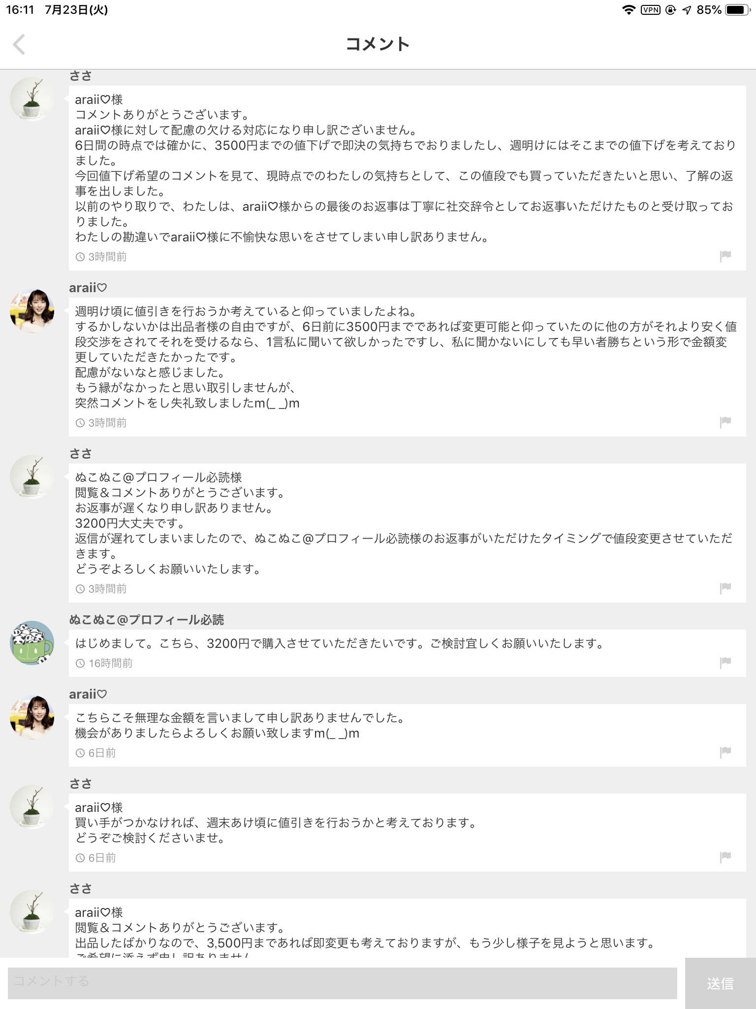The height and width of the screenshot is (1009, 756).
Task: Flag ささ's reply about 3200円
Action: pyautogui.click(x=725, y=588)
